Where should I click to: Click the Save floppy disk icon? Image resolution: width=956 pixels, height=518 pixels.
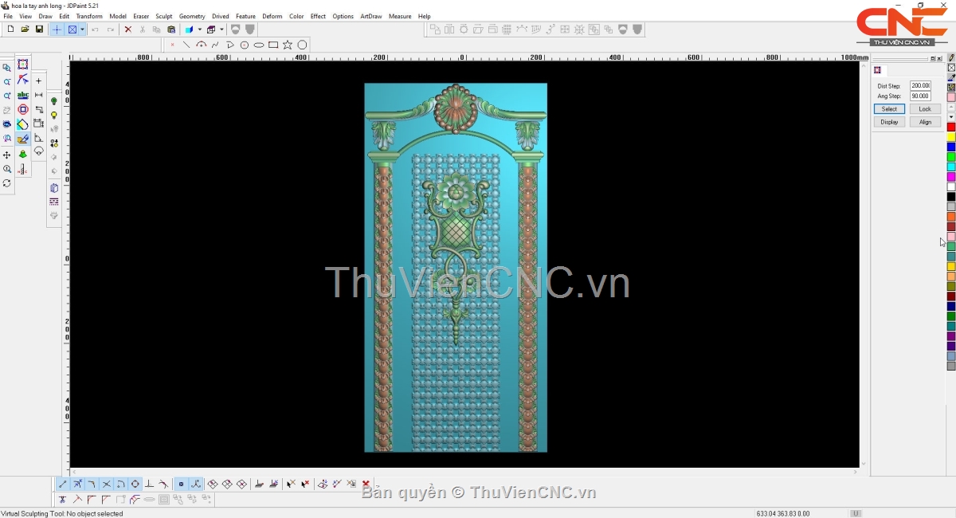coord(39,29)
